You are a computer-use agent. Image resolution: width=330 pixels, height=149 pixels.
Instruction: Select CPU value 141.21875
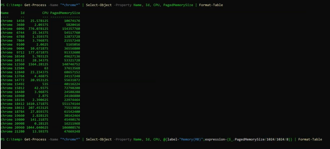click(x=40, y=120)
